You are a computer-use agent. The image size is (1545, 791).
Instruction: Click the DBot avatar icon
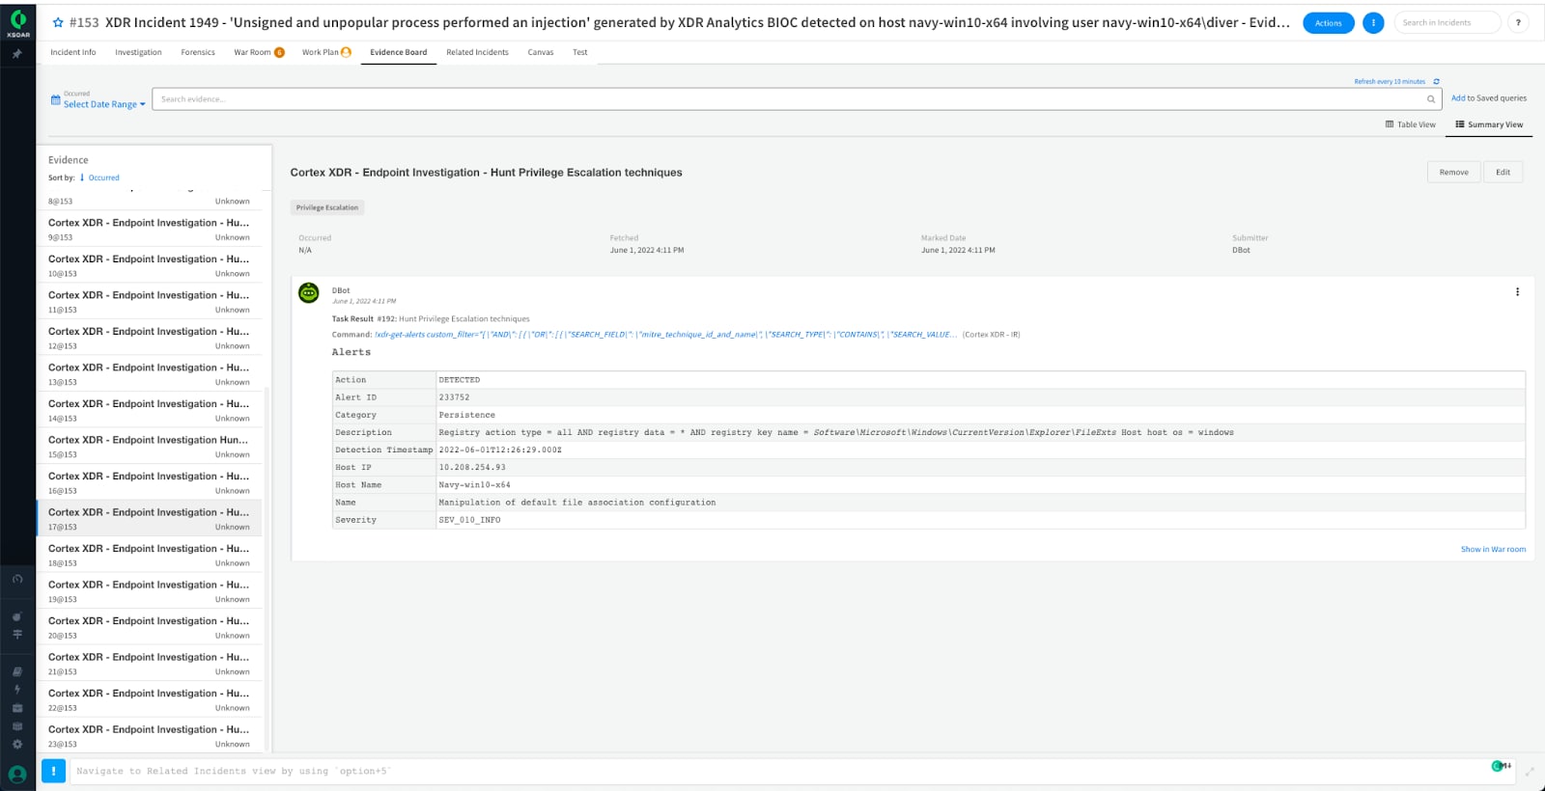click(309, 292)
